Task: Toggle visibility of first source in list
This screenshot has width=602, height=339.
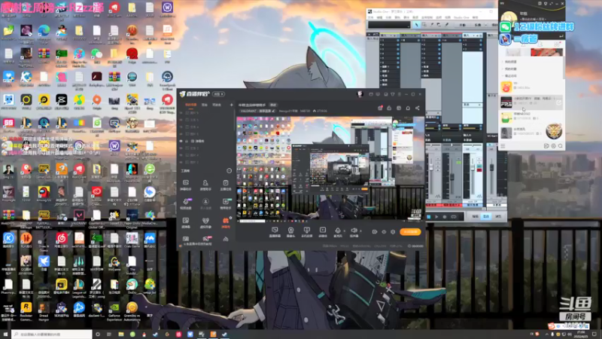Action: point(181,113)
